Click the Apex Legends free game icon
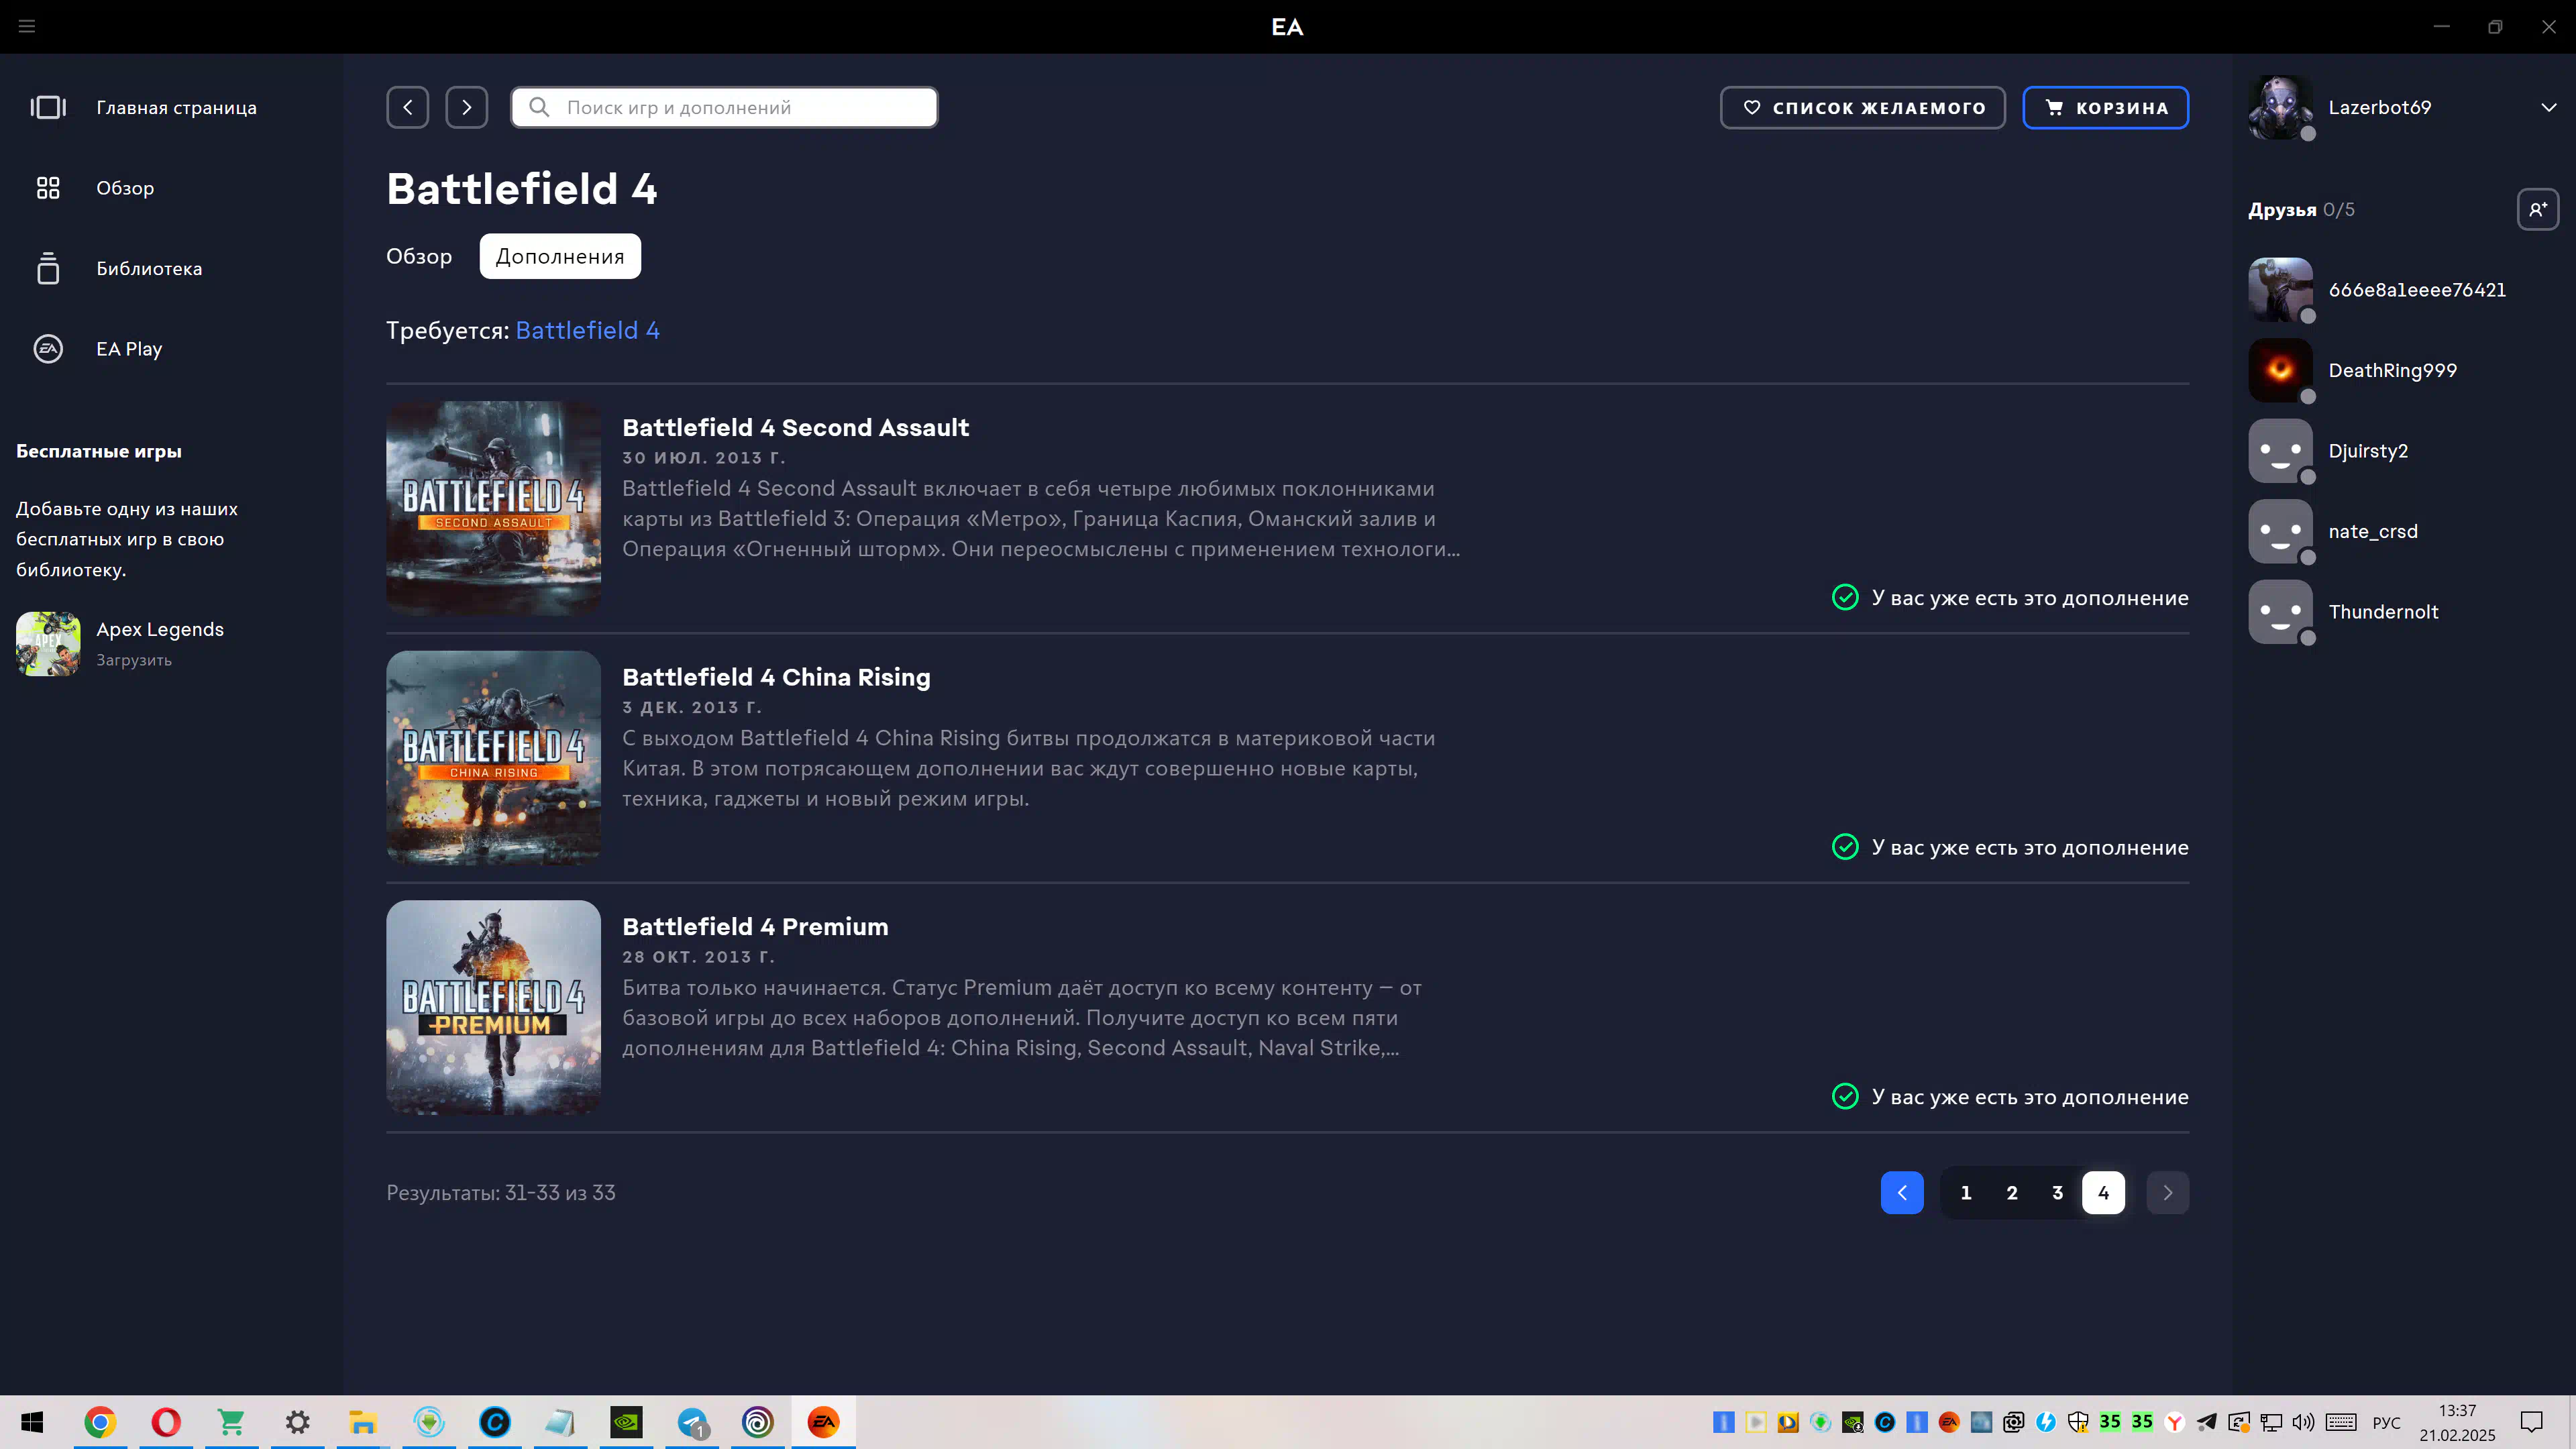 click(48, 644)
